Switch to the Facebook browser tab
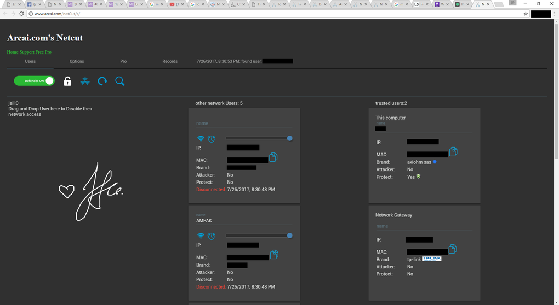Screen dimensions: 559x305 (x=34, y=4)
